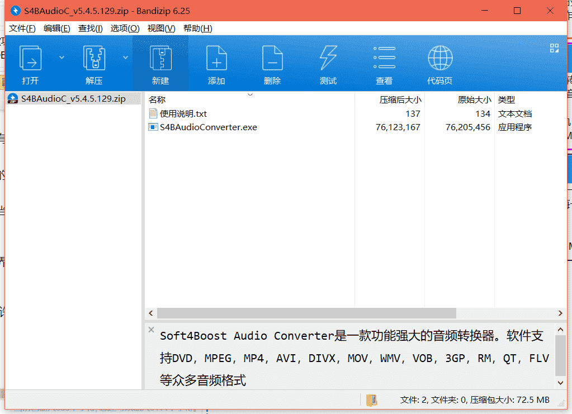Close the archive comment panel

point(152,330)
